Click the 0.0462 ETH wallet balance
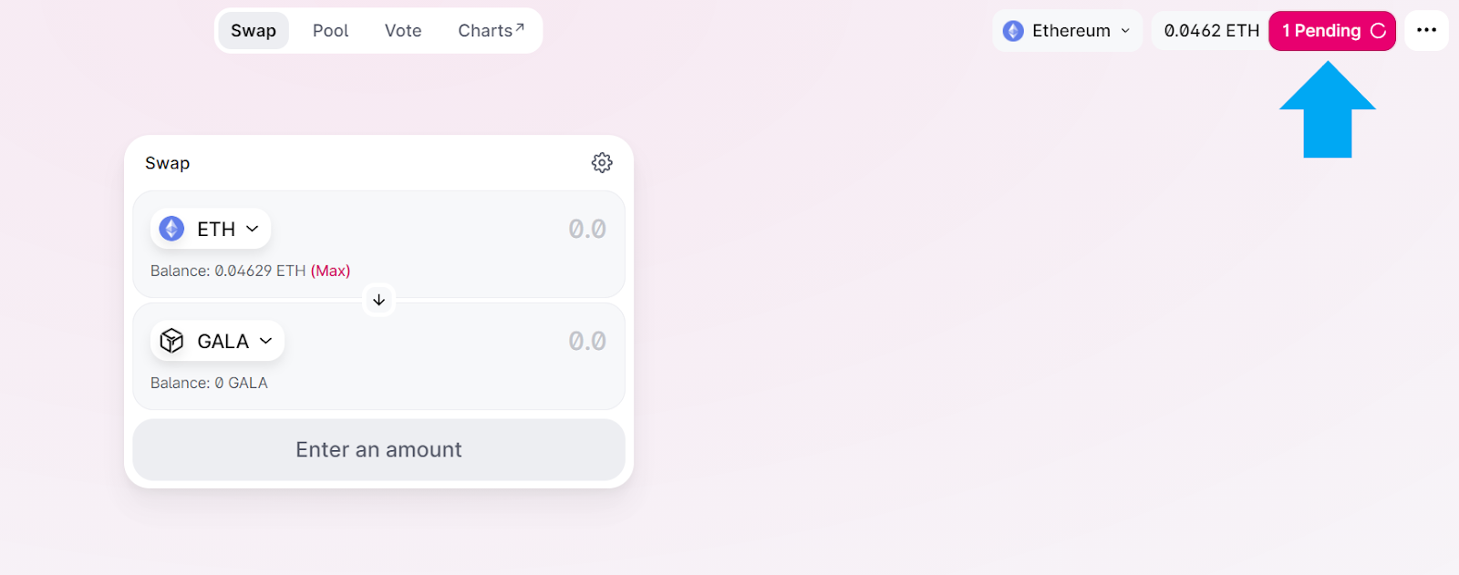This screenshot has height=575, width=1459. (1211, 31)
